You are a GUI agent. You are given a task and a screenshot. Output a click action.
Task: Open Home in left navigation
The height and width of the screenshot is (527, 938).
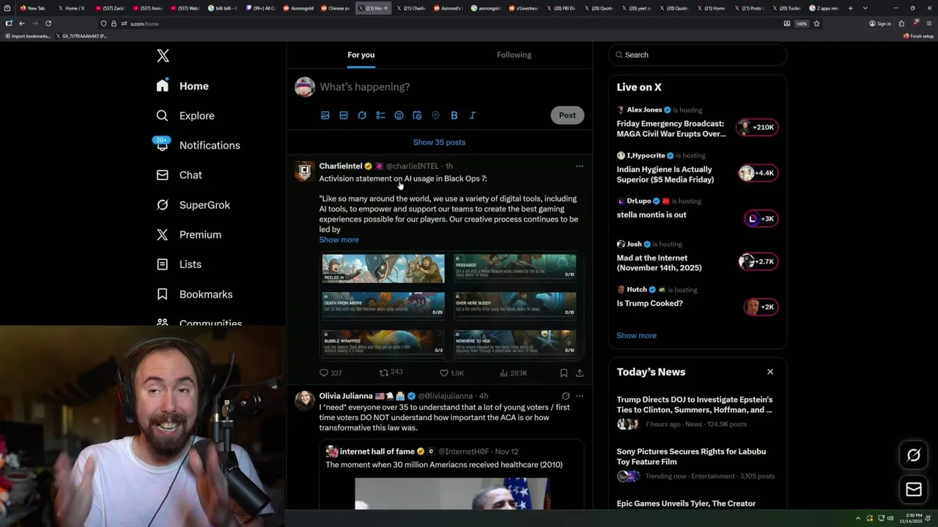[182, 86]
